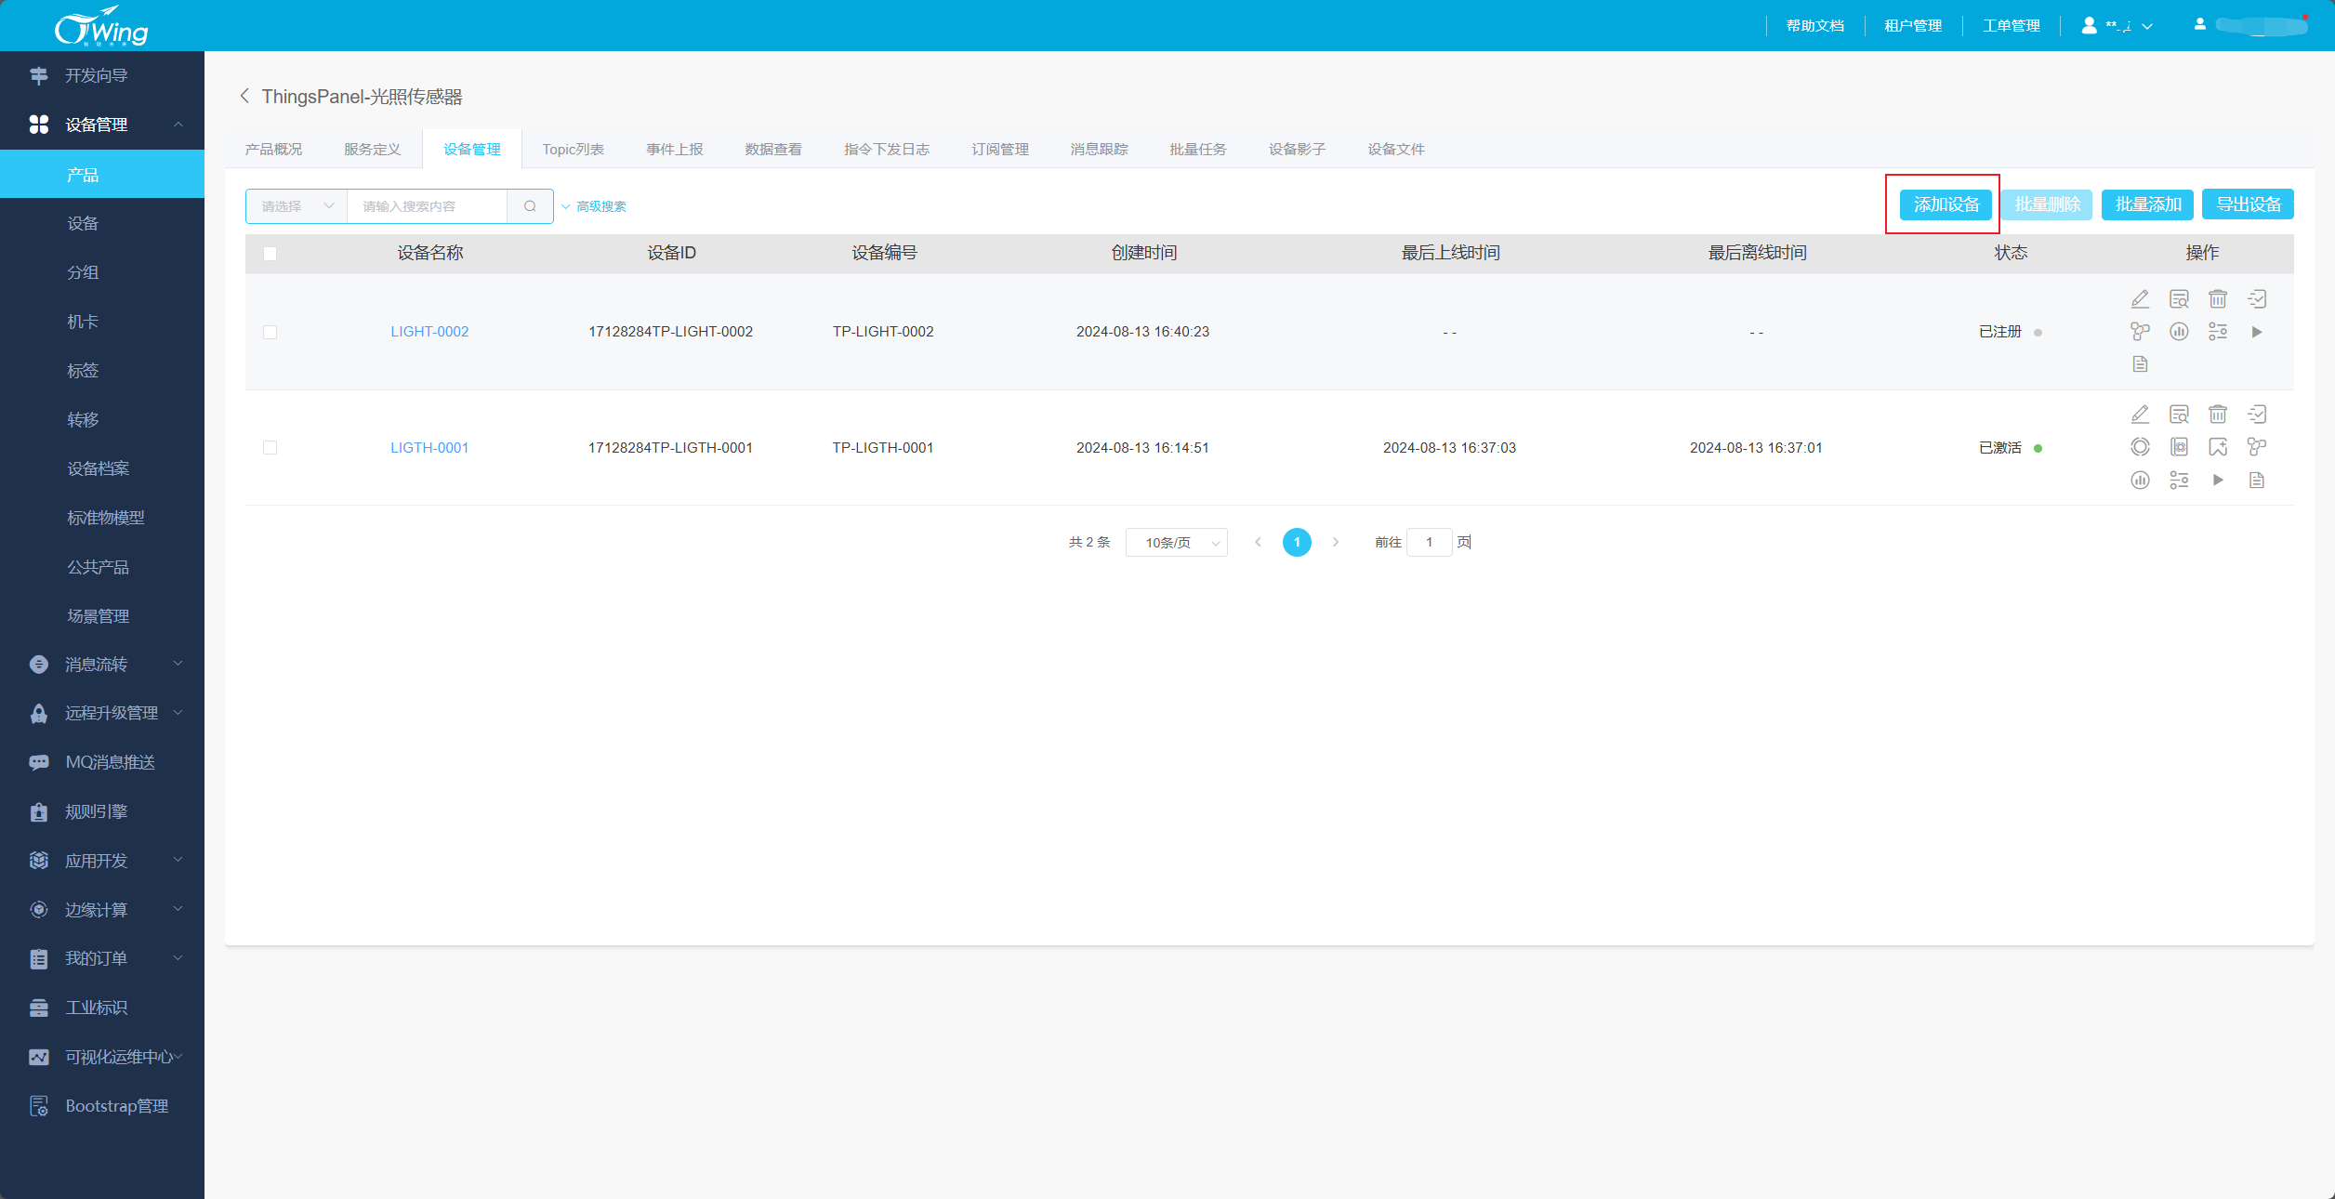This screenshot has height=1199, width=2335.
Task: Open the LIGTH-0001 device name link
Action: (x=429, y=448)
